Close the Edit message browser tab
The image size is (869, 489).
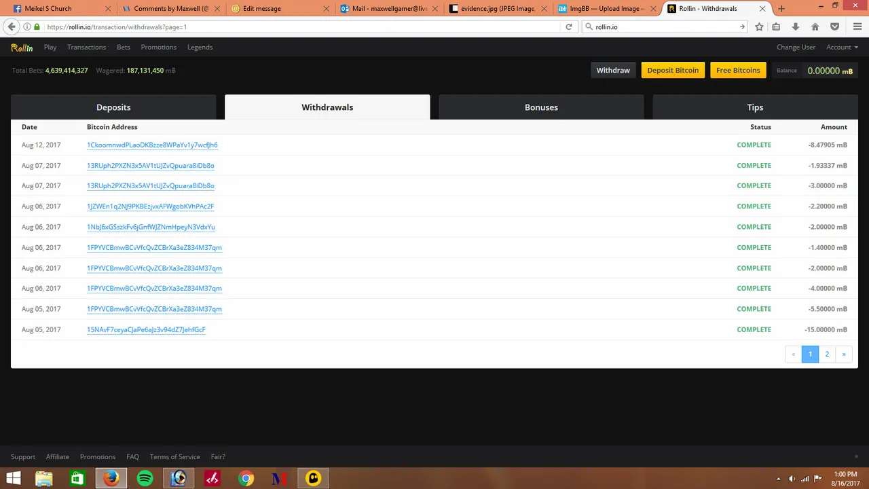coord(327,9)
